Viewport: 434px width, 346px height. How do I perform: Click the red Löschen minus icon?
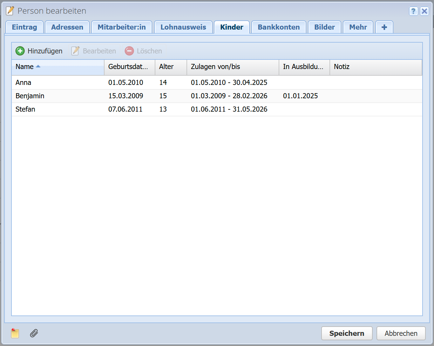[129, 51]
